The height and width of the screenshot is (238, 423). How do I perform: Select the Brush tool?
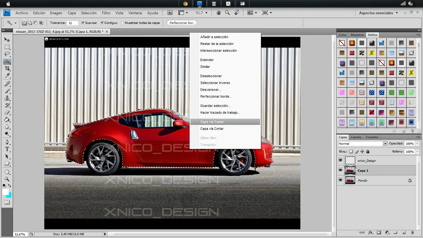pos(7,91)
